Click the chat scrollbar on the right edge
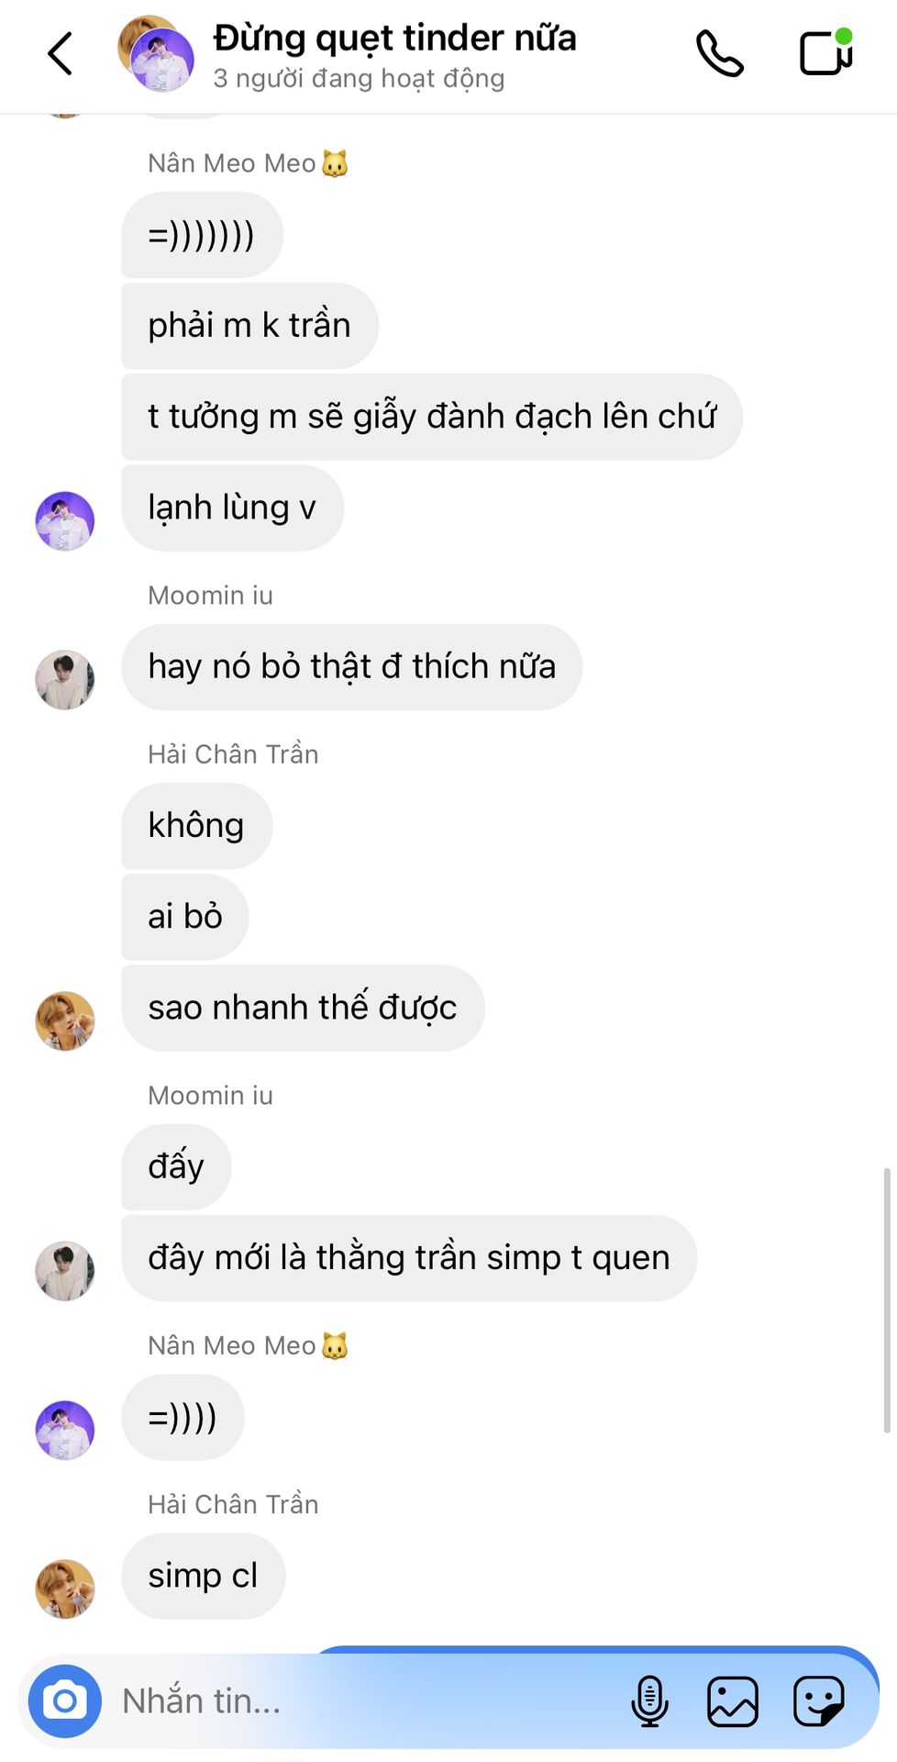The height and width of the screenshot is (1762, 897). coord(887,1299)
